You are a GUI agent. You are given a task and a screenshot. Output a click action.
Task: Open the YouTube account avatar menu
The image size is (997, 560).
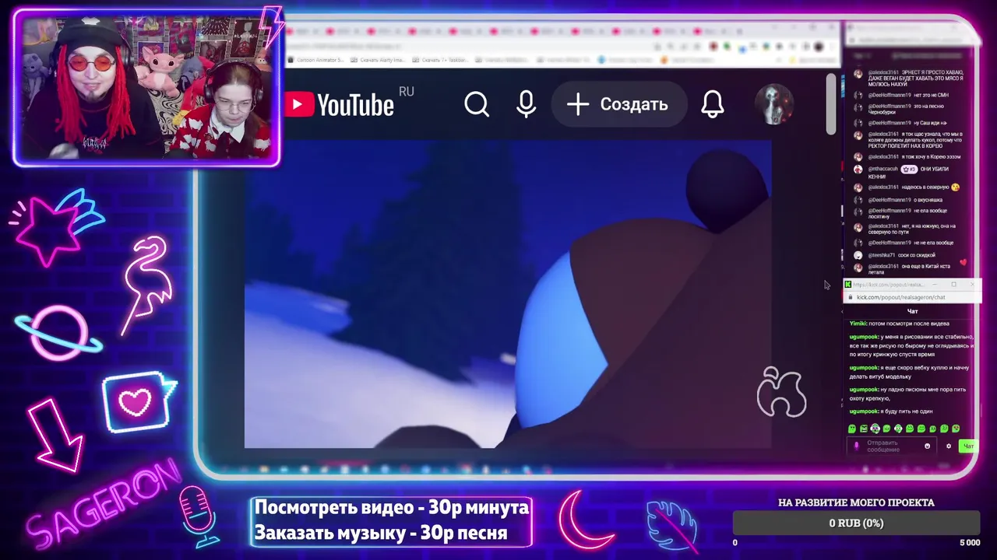(x=774, y=104)
